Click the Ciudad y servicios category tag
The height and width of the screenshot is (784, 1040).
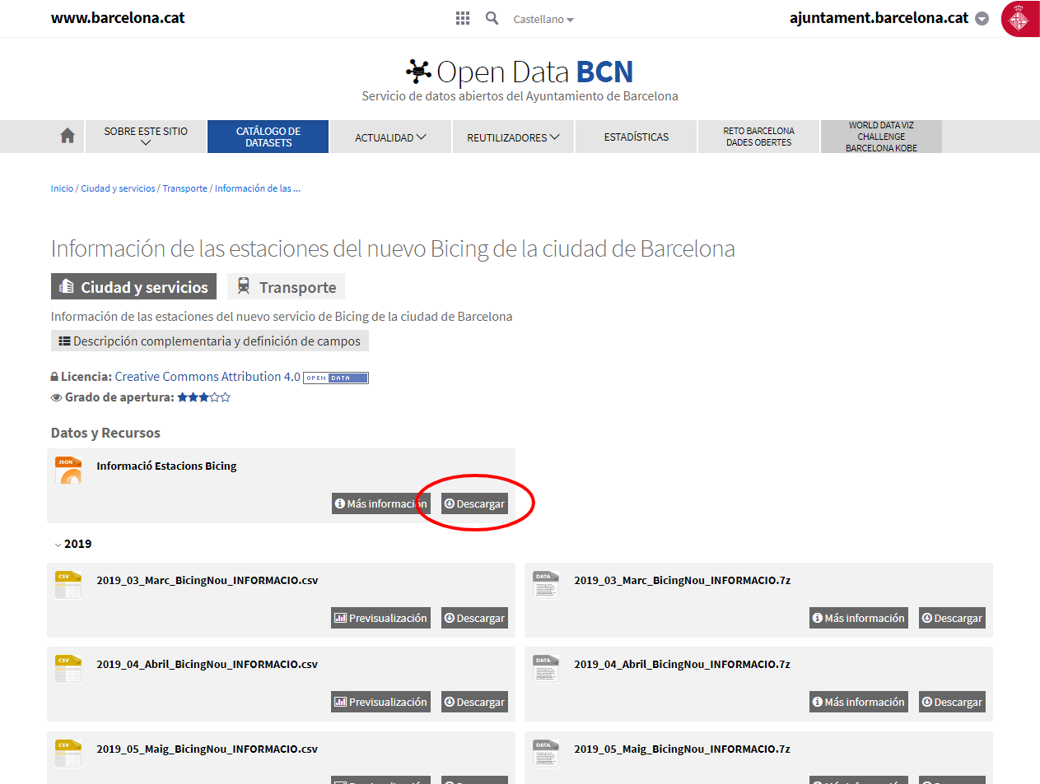click(133, 286)
